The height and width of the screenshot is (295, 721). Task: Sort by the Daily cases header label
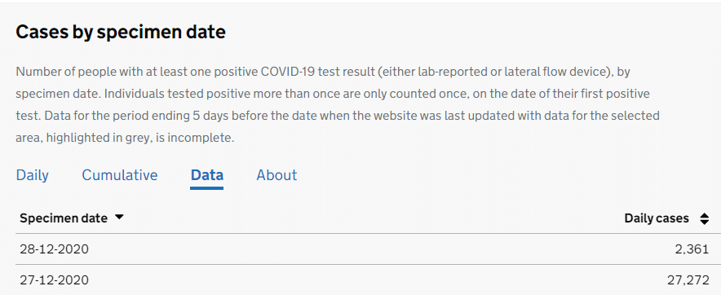pyautogui.click(x=657, y=218)
